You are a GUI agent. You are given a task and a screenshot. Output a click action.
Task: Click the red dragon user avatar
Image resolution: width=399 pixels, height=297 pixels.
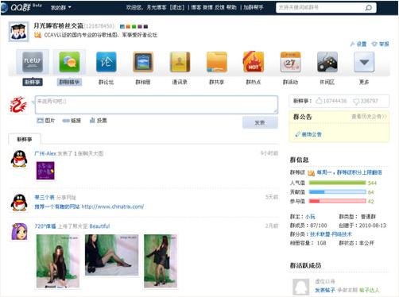click(x=18, y=105)
